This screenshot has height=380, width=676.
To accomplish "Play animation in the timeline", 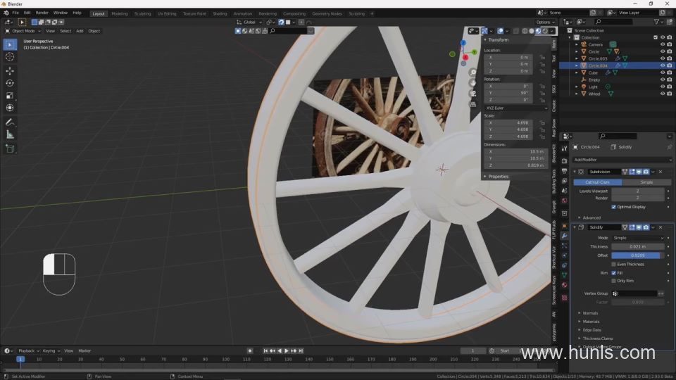I will pos(287,351).
